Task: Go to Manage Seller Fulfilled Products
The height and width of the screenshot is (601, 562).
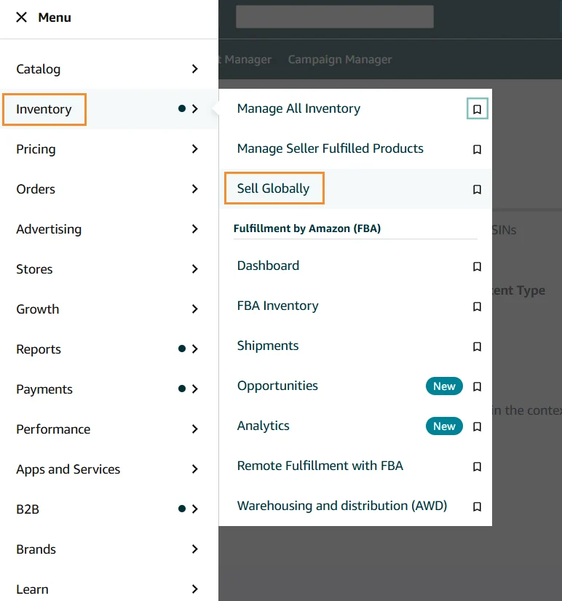Action: (331, 148)
